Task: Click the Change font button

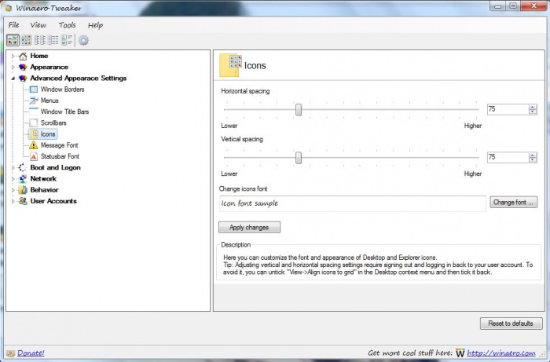Action: pos(514,202)
